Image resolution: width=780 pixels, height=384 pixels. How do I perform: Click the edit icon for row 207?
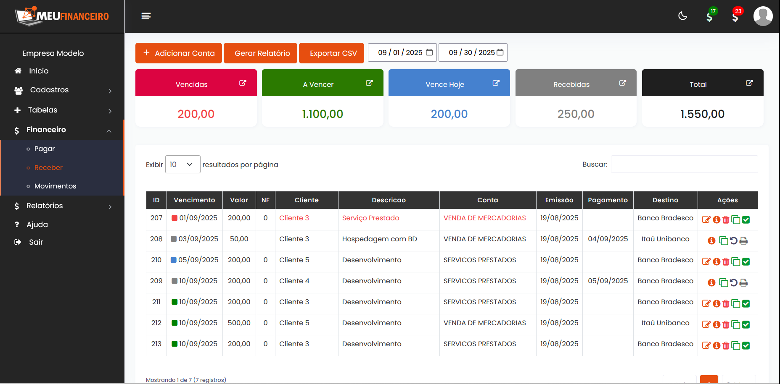point(706,219)
